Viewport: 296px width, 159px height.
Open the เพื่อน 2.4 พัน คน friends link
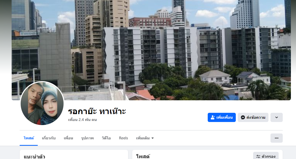pos(82,120)
